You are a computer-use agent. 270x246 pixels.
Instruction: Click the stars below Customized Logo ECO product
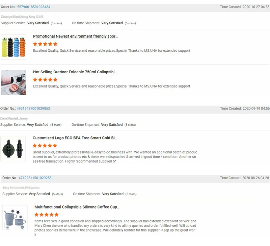[x=45, y=146]
